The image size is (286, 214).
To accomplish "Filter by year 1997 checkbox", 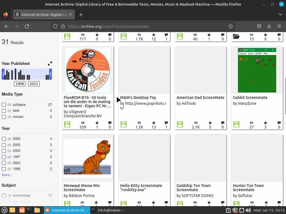I will (x=4, y=157).
